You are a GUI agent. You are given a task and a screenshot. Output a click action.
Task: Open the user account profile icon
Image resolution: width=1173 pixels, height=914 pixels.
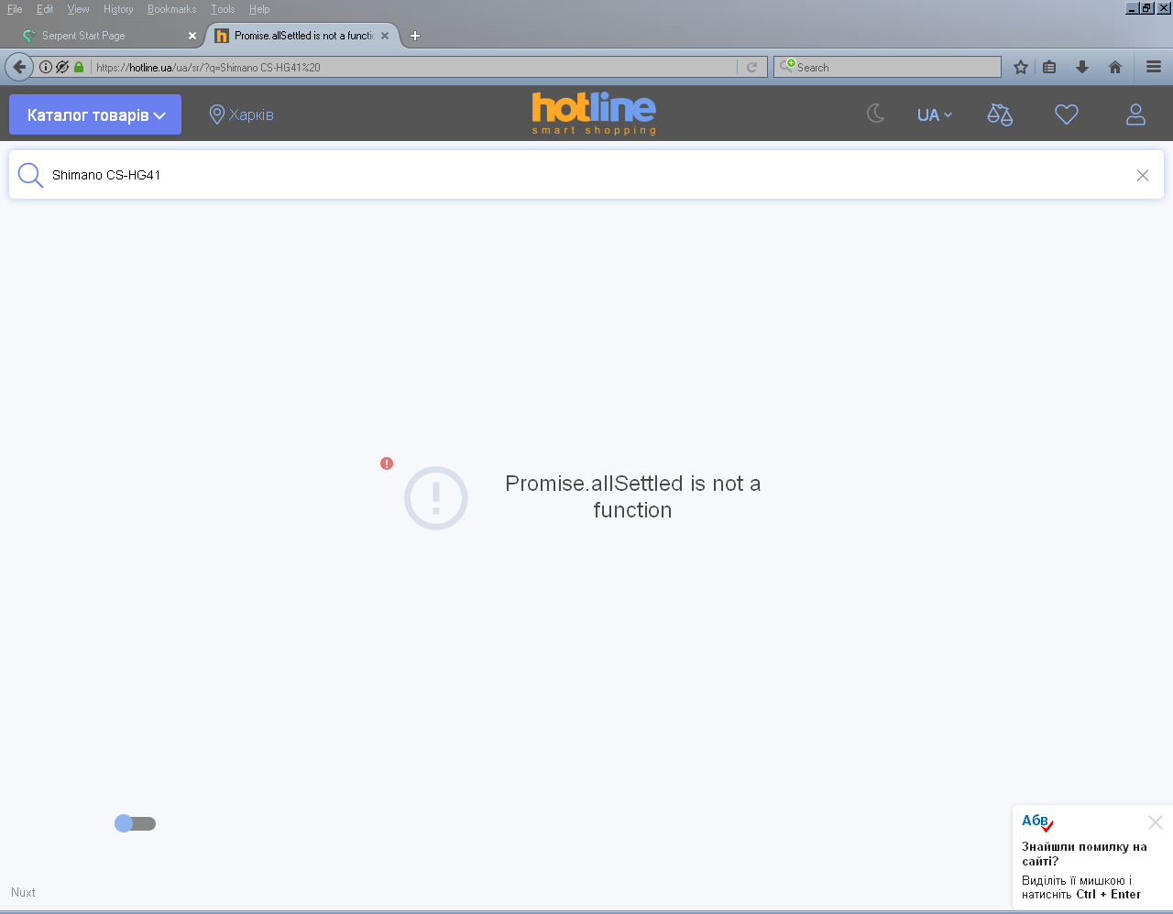[x=1135, y=114]
